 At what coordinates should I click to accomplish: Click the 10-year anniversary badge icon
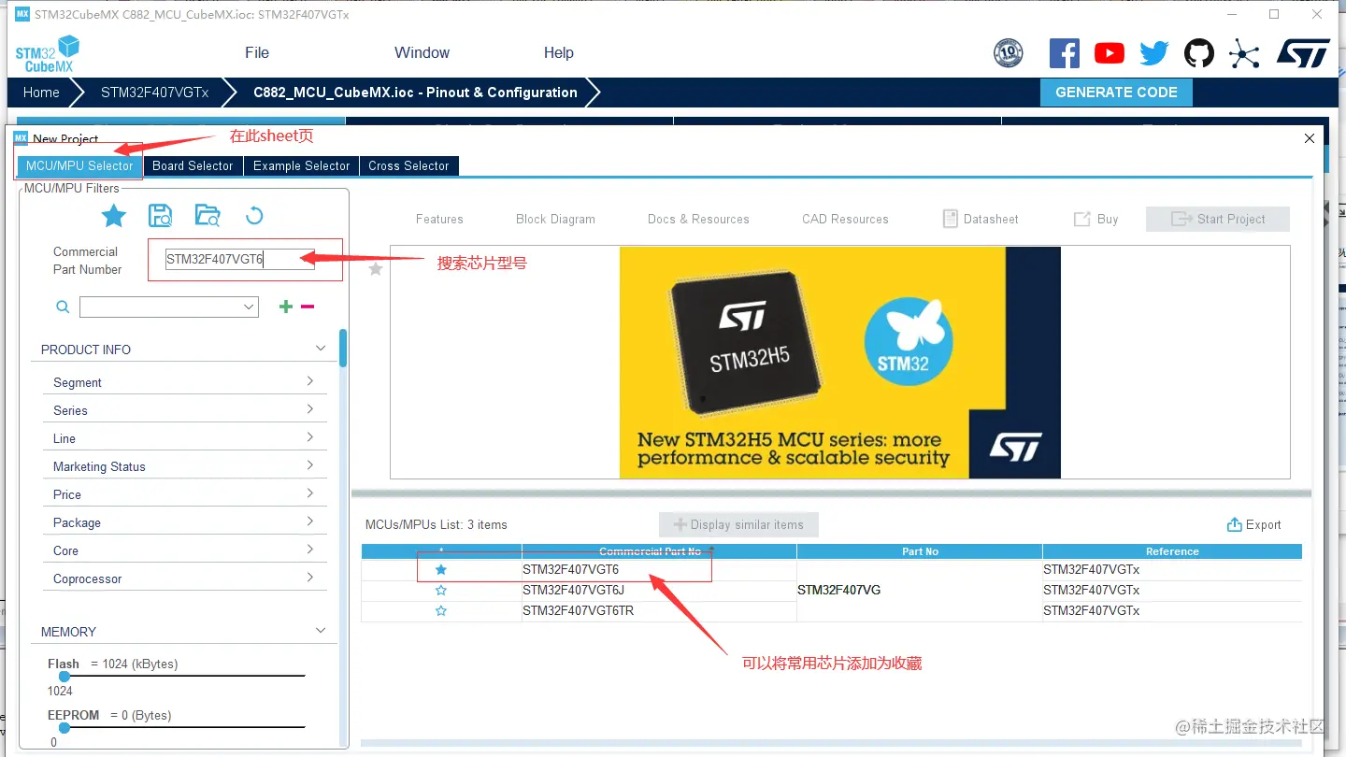[1009, 53]
